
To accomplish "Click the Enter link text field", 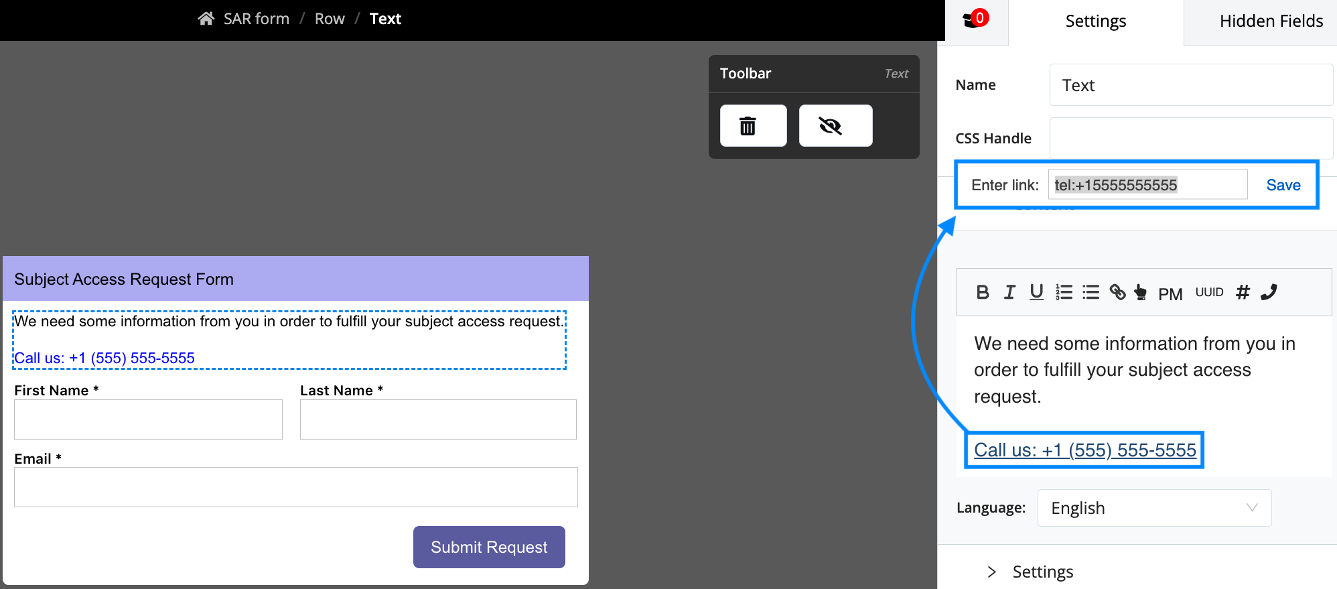I will (x=1147, y=184).
